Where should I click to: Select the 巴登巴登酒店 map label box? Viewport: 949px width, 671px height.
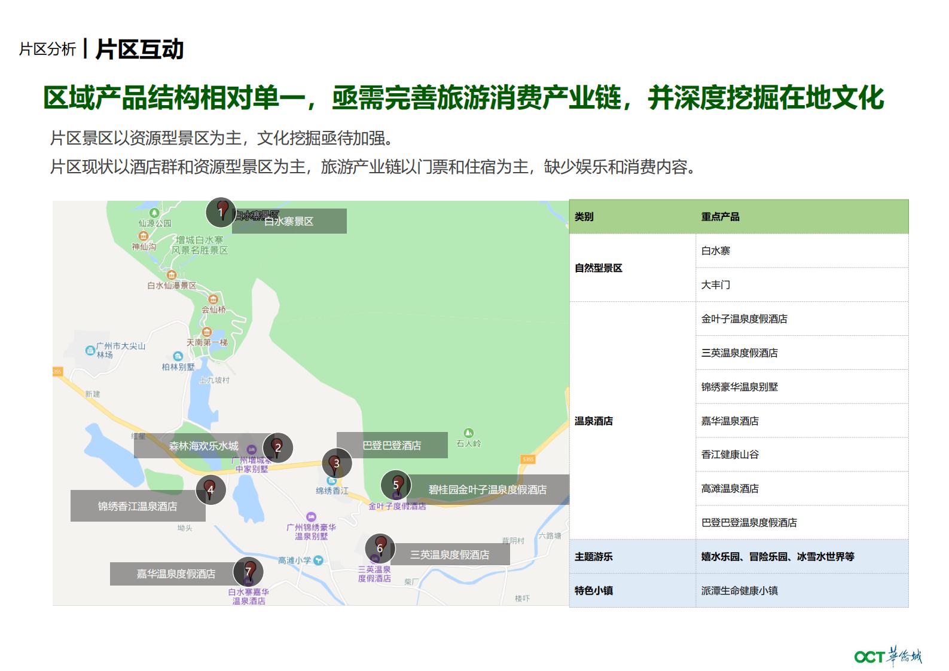point(392,445)
